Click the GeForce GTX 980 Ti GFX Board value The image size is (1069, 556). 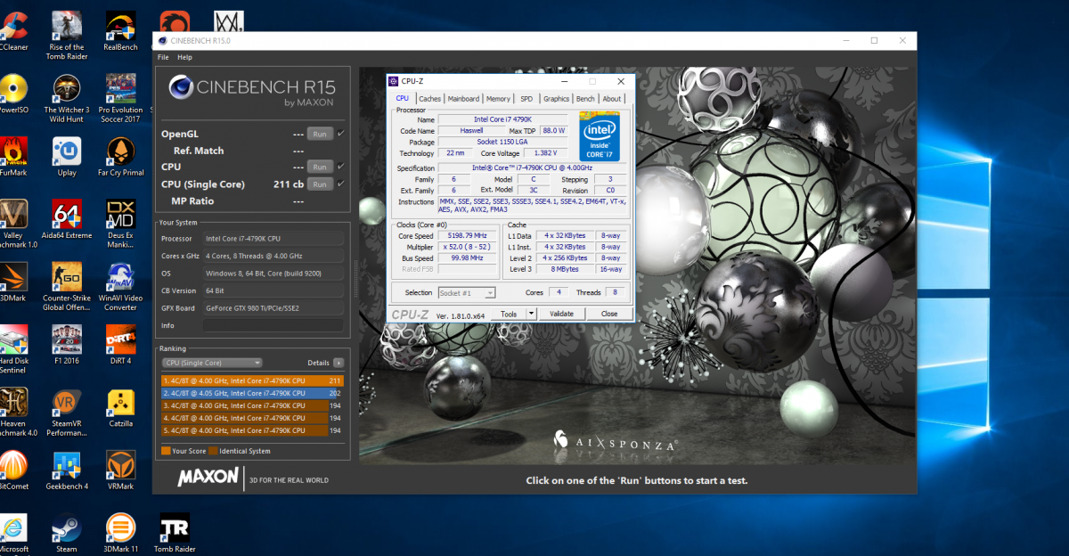click(273, 308)
